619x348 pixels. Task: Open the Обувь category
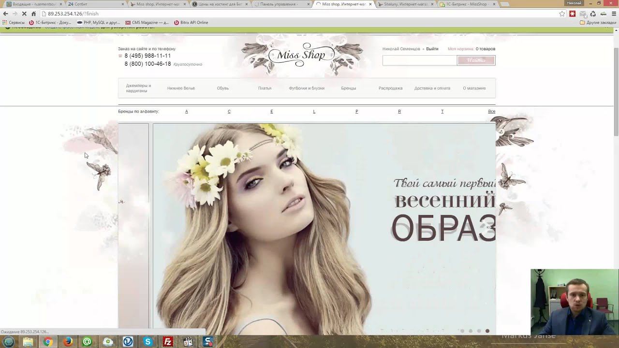coord(223,88)
